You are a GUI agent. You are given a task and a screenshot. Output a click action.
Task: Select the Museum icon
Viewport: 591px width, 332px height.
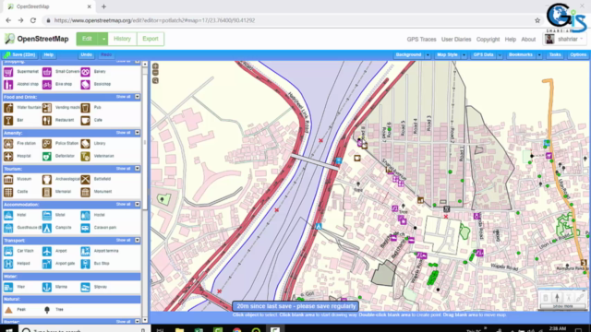8,179
